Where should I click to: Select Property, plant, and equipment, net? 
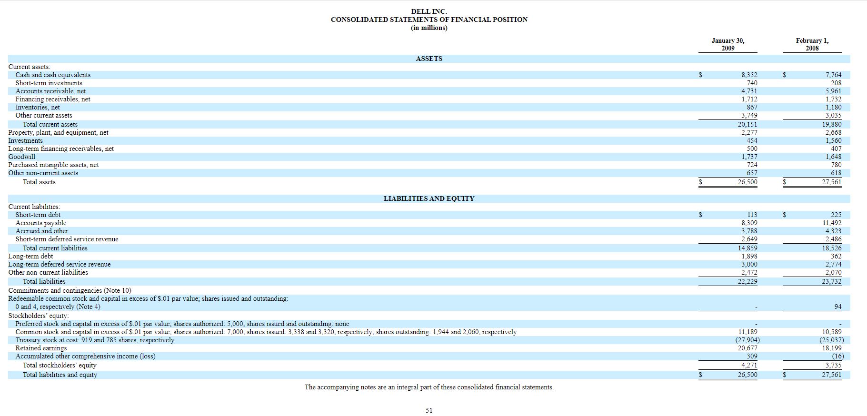pos(58,132)
